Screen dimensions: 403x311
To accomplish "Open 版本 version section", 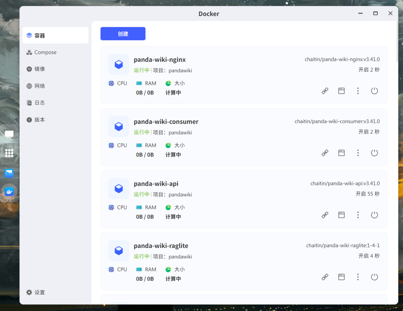I will click(x=55, y=120).
